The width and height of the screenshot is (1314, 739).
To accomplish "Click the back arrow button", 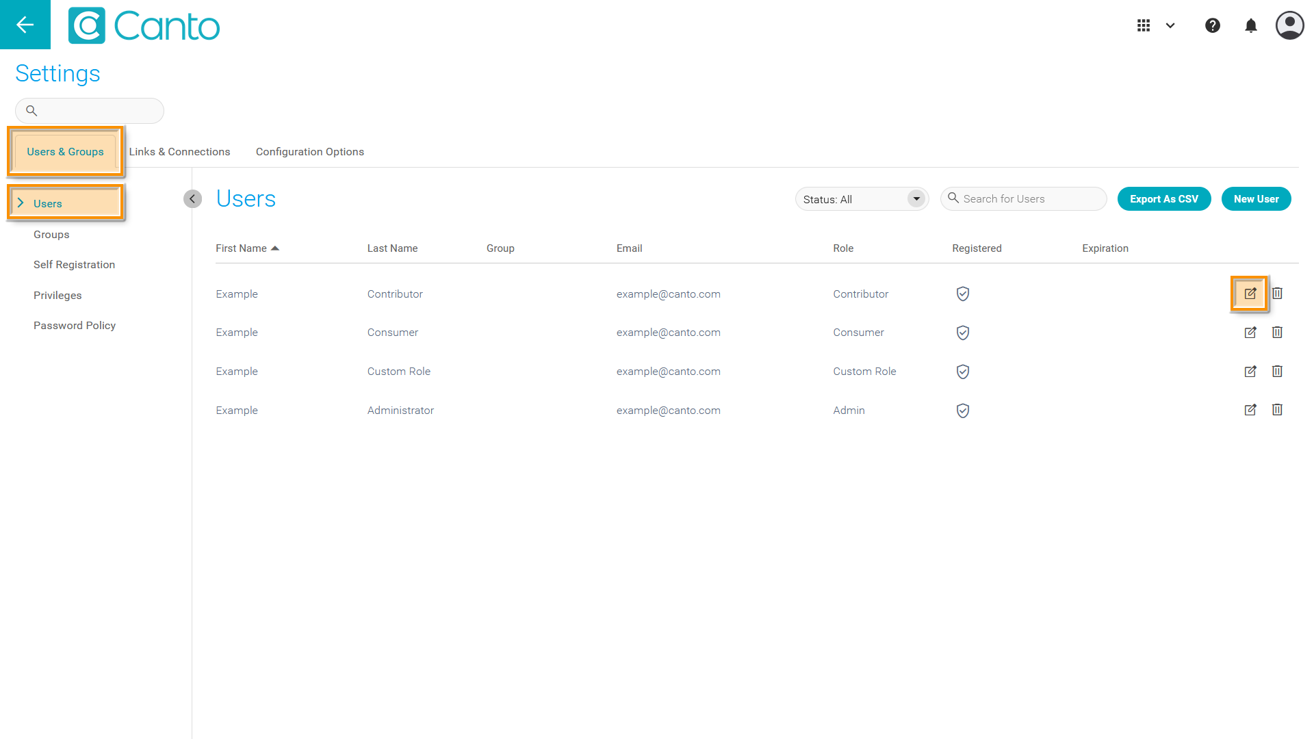I will click(25, 25).
